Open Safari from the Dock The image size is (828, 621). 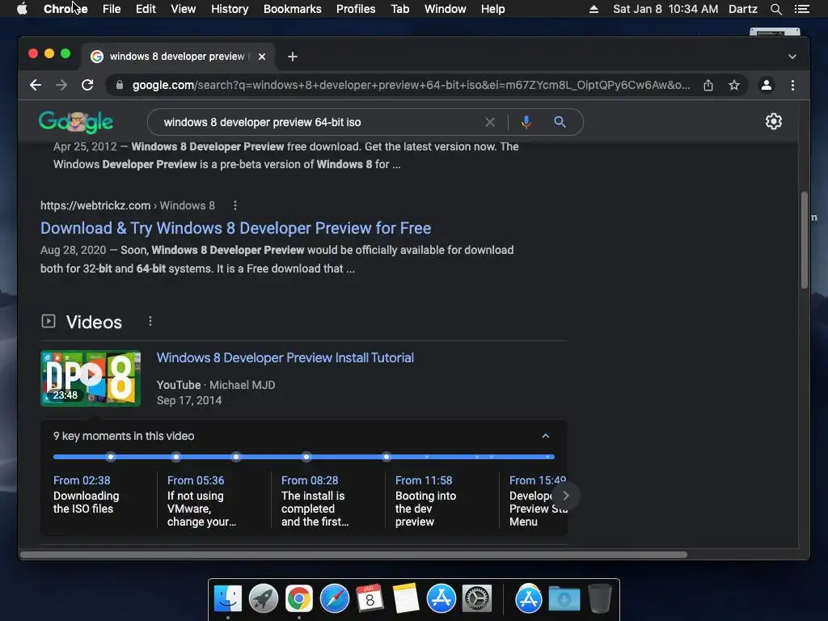(334, 599)
